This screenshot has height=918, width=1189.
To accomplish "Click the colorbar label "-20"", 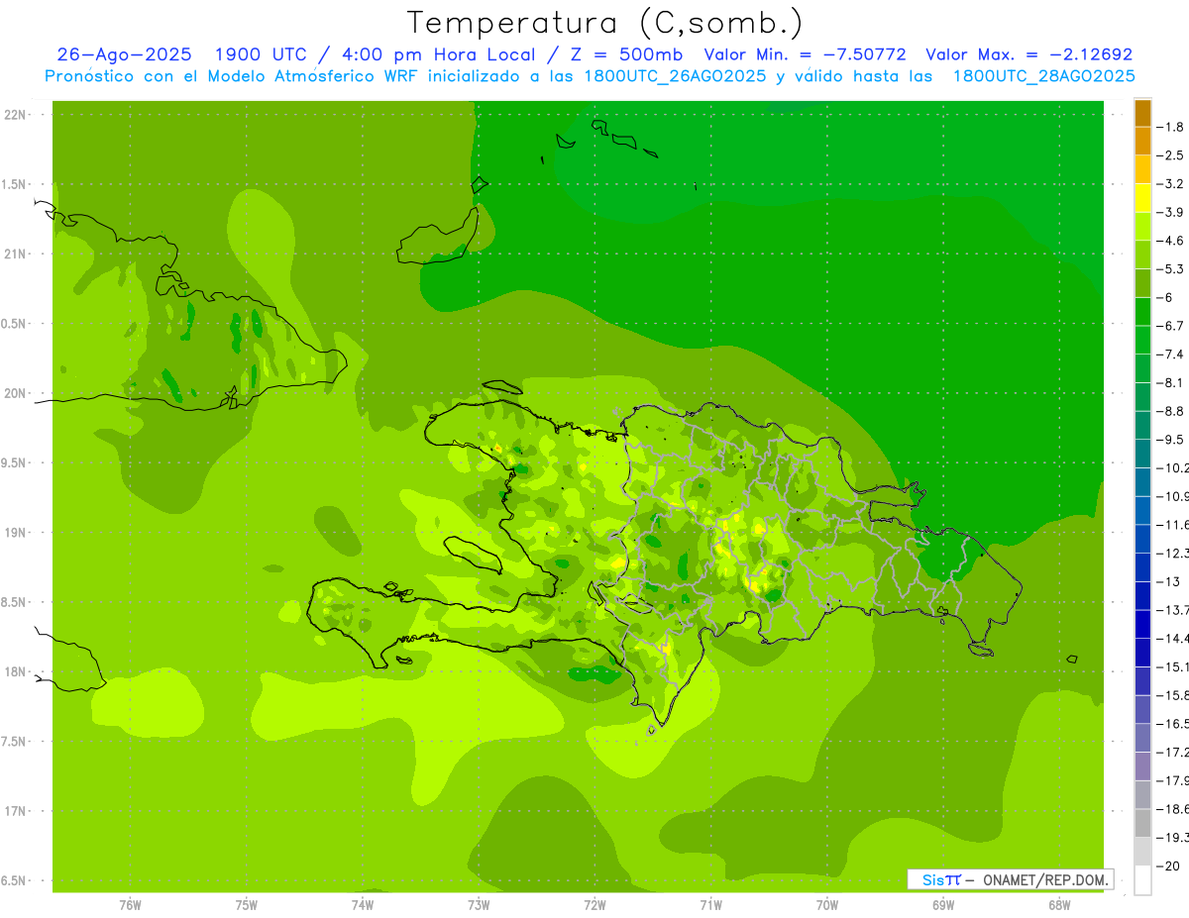I will coord(1167,866).
